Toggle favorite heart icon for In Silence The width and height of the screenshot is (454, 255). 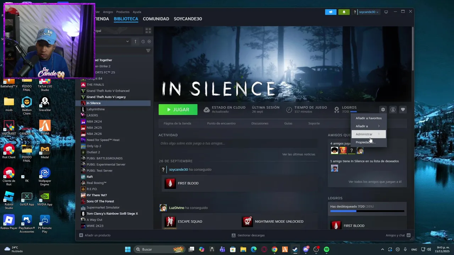[x=403, y=110]
